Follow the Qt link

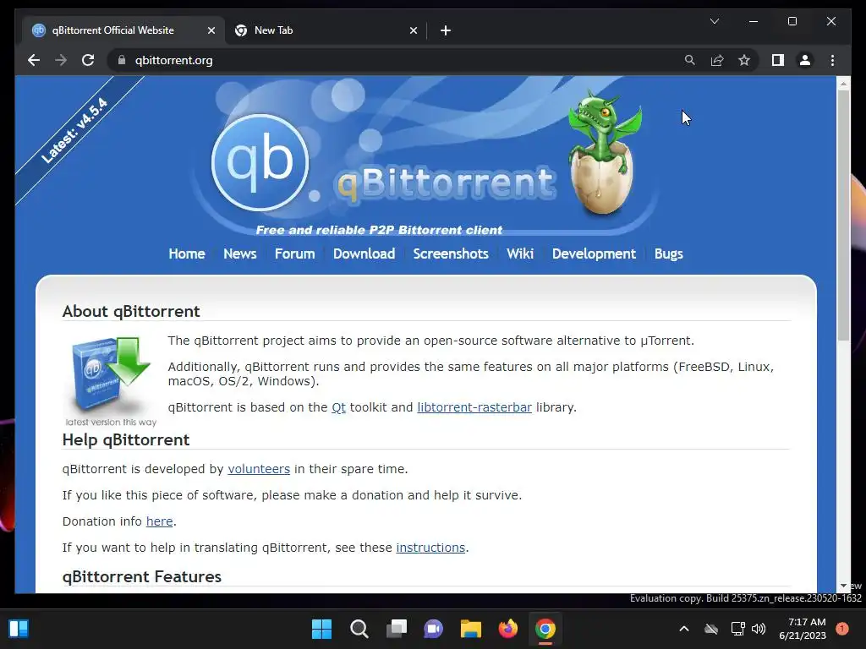coord(338,407)
